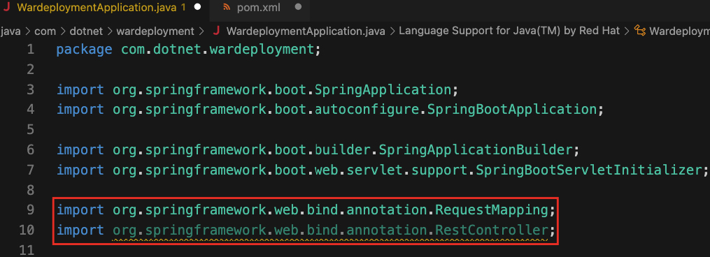Click the XML feed icon on pom.xml tab
710x257 pixels.
point(227,8)
